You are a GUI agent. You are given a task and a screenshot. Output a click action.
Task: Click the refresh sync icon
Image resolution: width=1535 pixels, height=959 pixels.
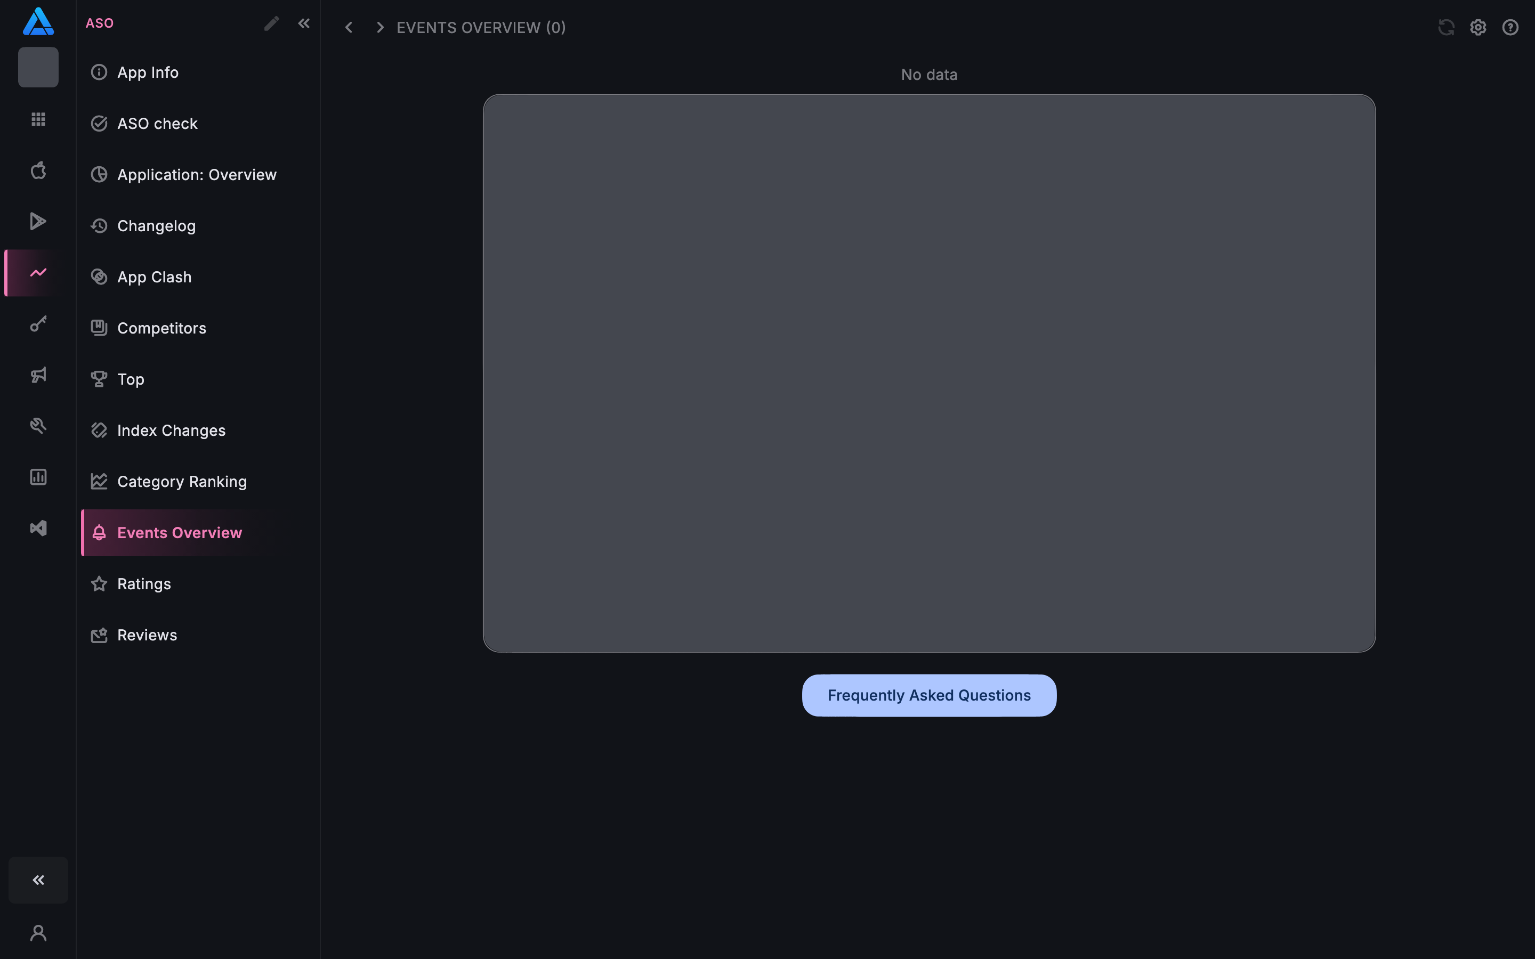click(x=1446, y=27)
